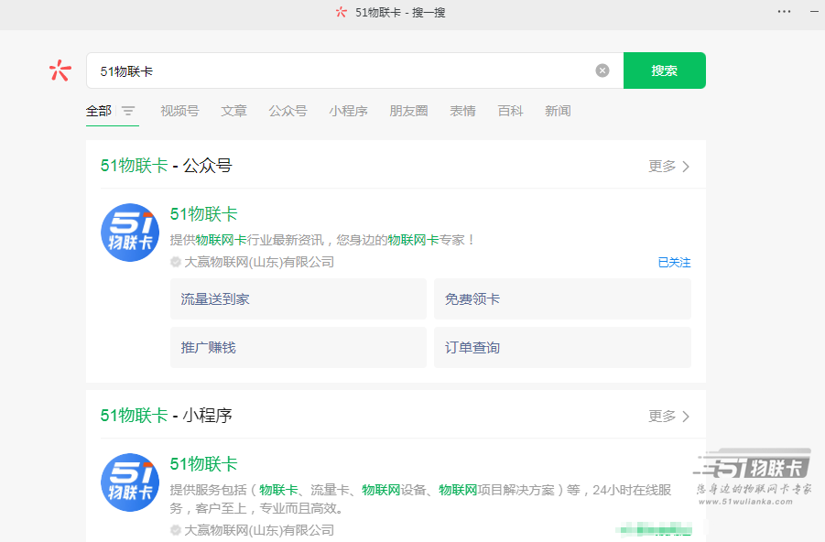Open the 免费领卡 menu button
Image resolution: width=825 pixels, height=542 pixels.
click(x=562, y=298)
